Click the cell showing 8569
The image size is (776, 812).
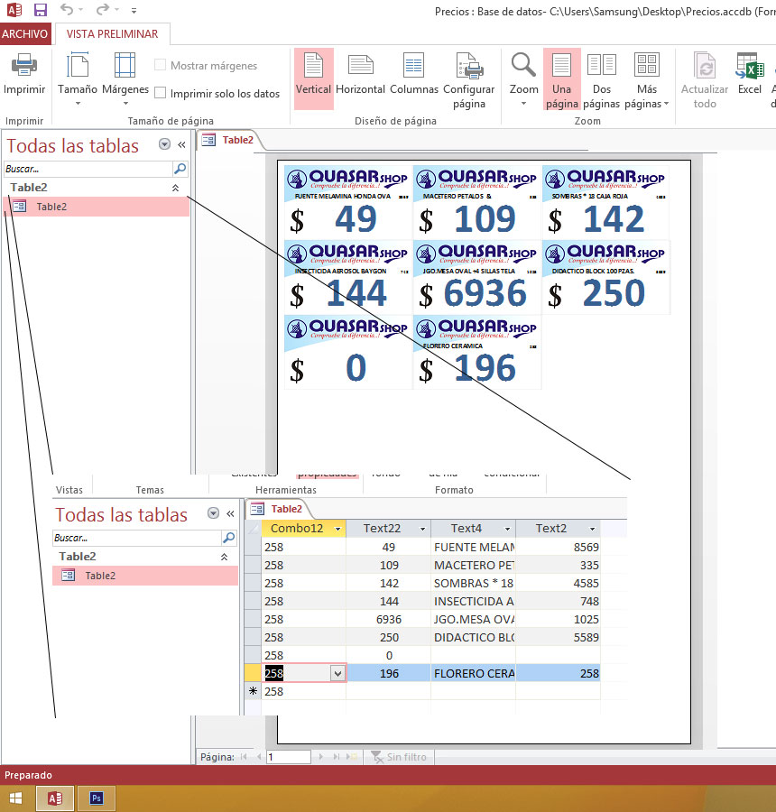(x=558, y=547)
